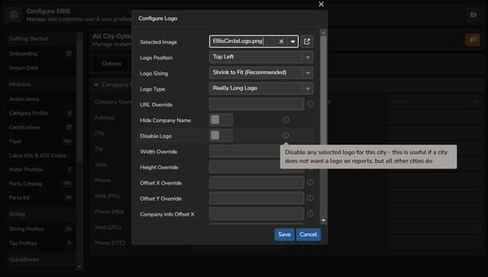Viewport: 488px width, 277px height.
Task: Open the Logo Sizing dropdown
Action: pos(261,73)
